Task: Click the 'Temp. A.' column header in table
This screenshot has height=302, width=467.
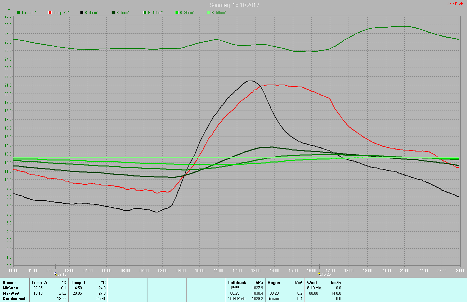Action: click(40, 283)
